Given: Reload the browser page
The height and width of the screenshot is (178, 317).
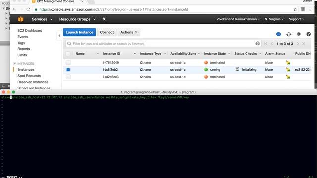Looking at the screenshot, I should (28, 9).
